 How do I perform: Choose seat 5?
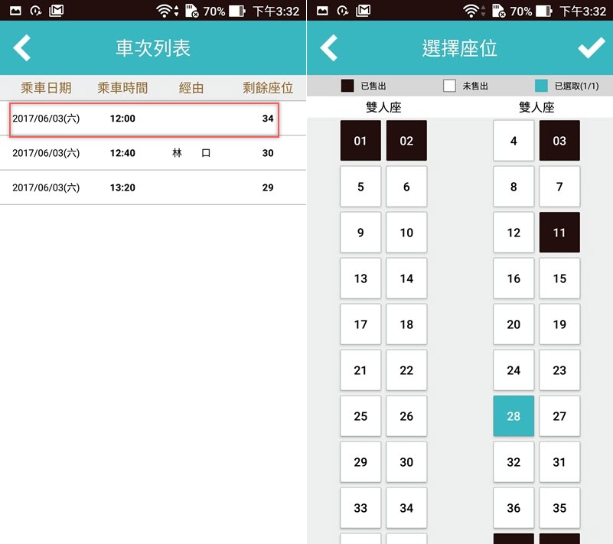(x=360, y=187)
